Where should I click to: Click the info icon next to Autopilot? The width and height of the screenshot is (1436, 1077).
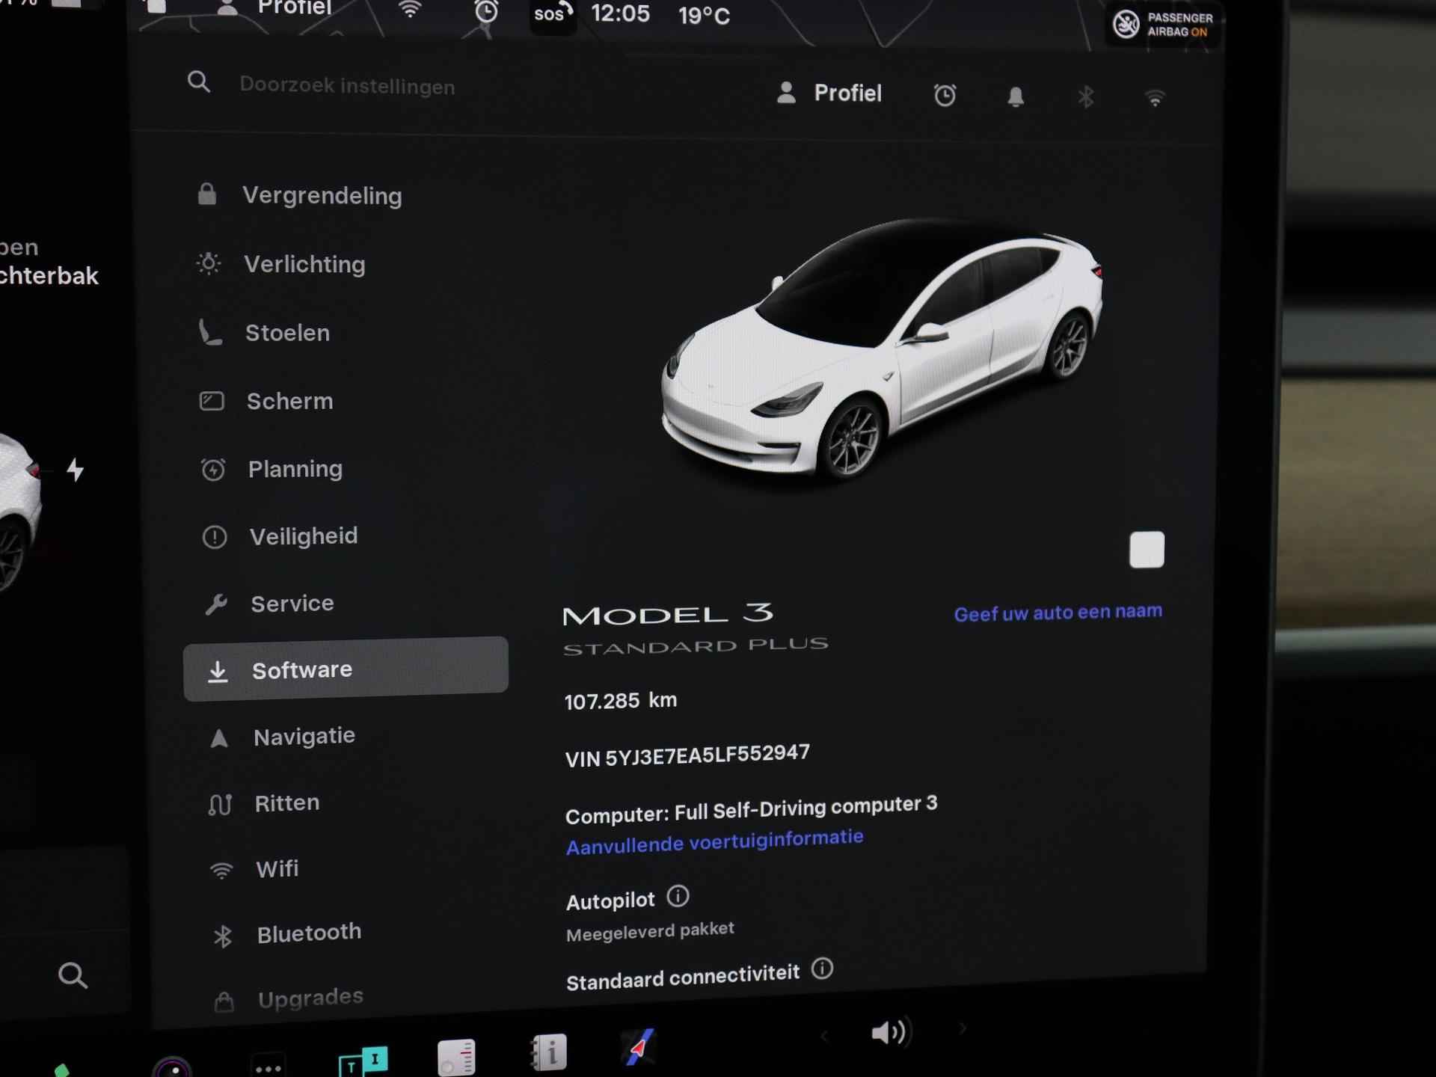click(678, 896)
